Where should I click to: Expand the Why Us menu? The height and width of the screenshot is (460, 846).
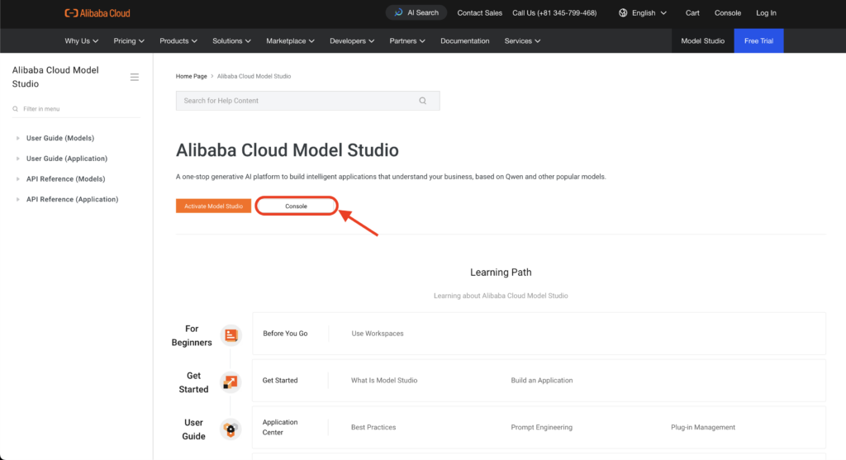[x=82, y=41]
